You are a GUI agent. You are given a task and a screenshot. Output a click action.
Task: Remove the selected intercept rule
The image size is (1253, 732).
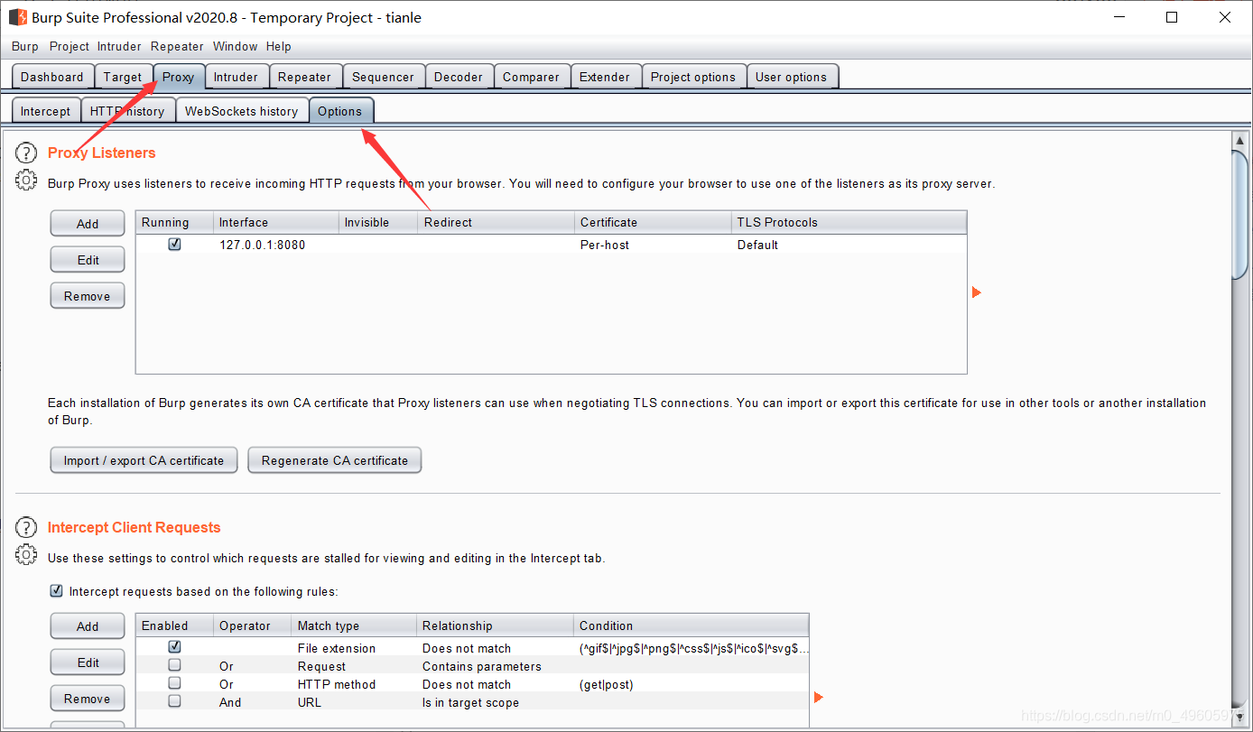(88, 699)
